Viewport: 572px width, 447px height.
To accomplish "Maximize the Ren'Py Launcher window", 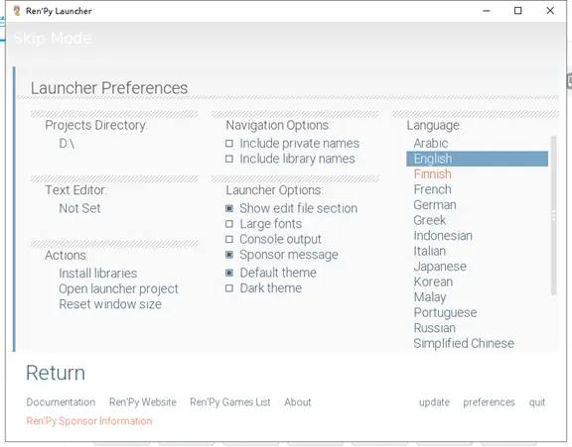I will [517, 11].
